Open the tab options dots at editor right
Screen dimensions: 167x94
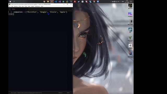(72, 9)
